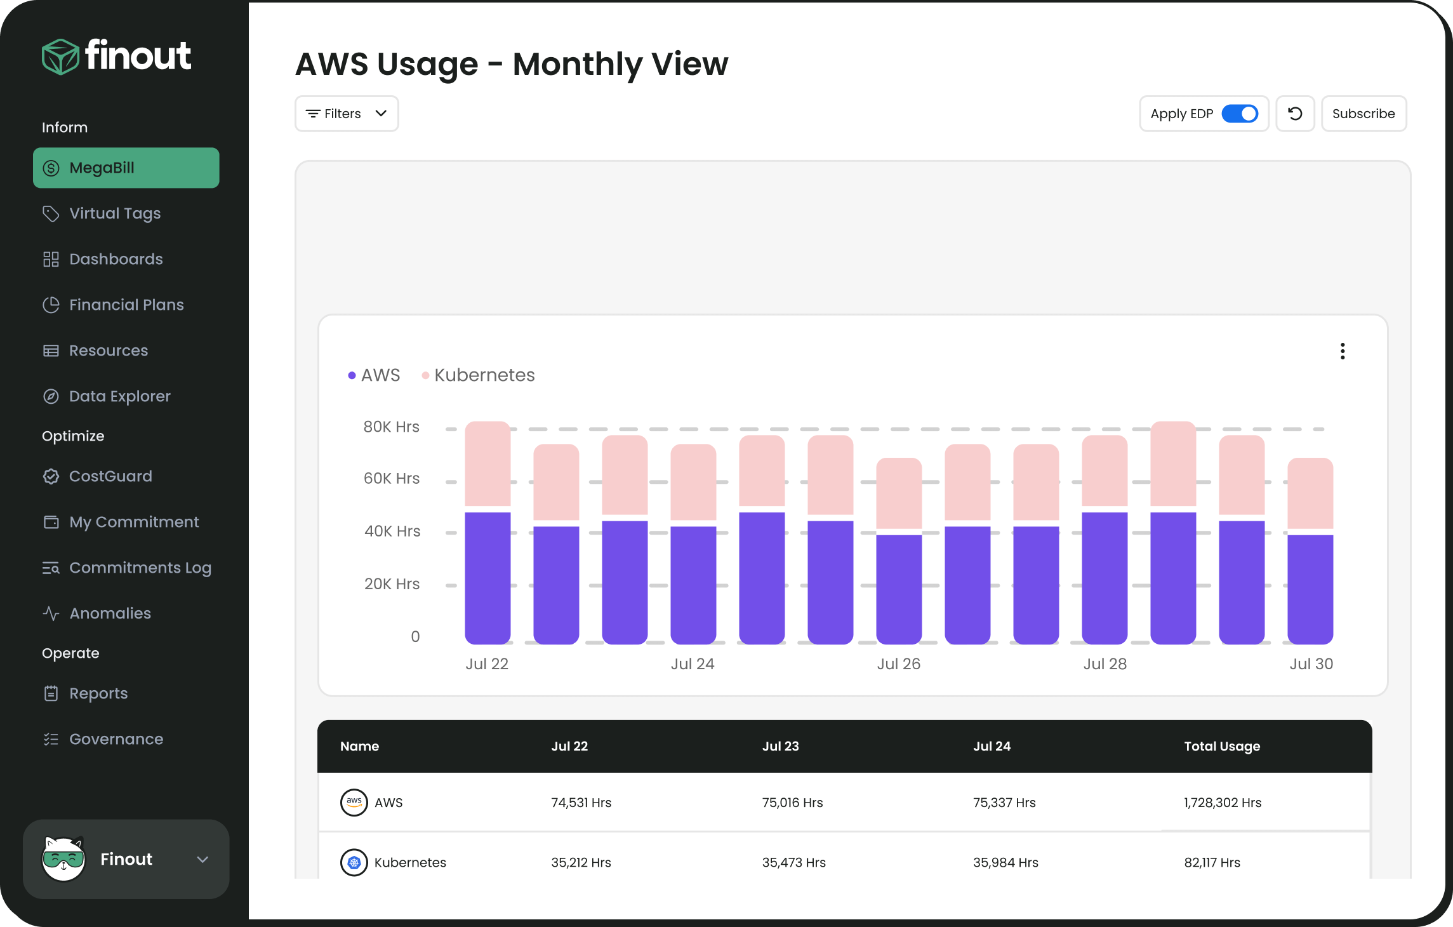Viewport: 1453px width, 927px height.
Task: Select the MegaBill dollar icon in sidebar
Action: [x=51, y=168]
